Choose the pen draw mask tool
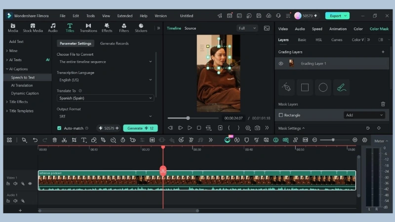395x222 pixels. click(286, 87)
